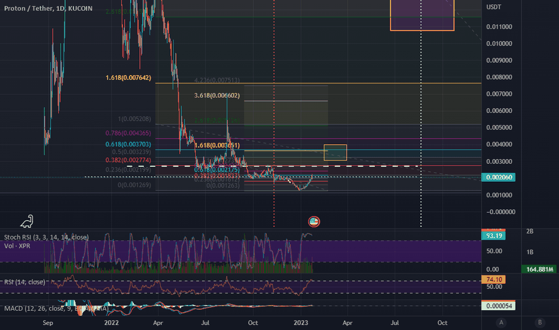Click the 0.006000 price axis label
The width and height of the screenshot is (559, 330).
click(499, 110)
